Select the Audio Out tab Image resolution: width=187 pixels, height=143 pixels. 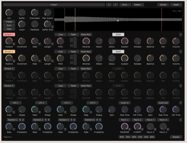pos(163,103)
